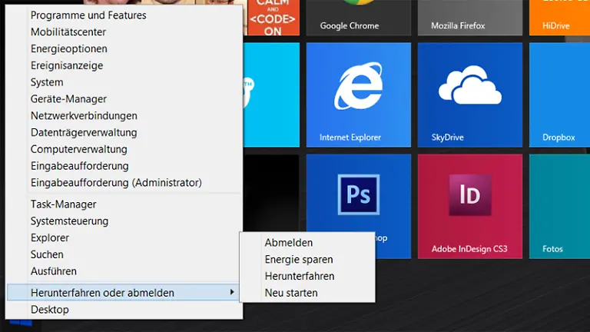The height and width of the screenshot is (332, 590).
Task: Launch Eingabeaufforderung (Administrator)
Action: [116, 183]
